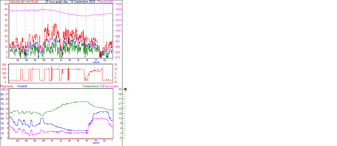Click the blue "Humitat" legend label

point(22,86)
